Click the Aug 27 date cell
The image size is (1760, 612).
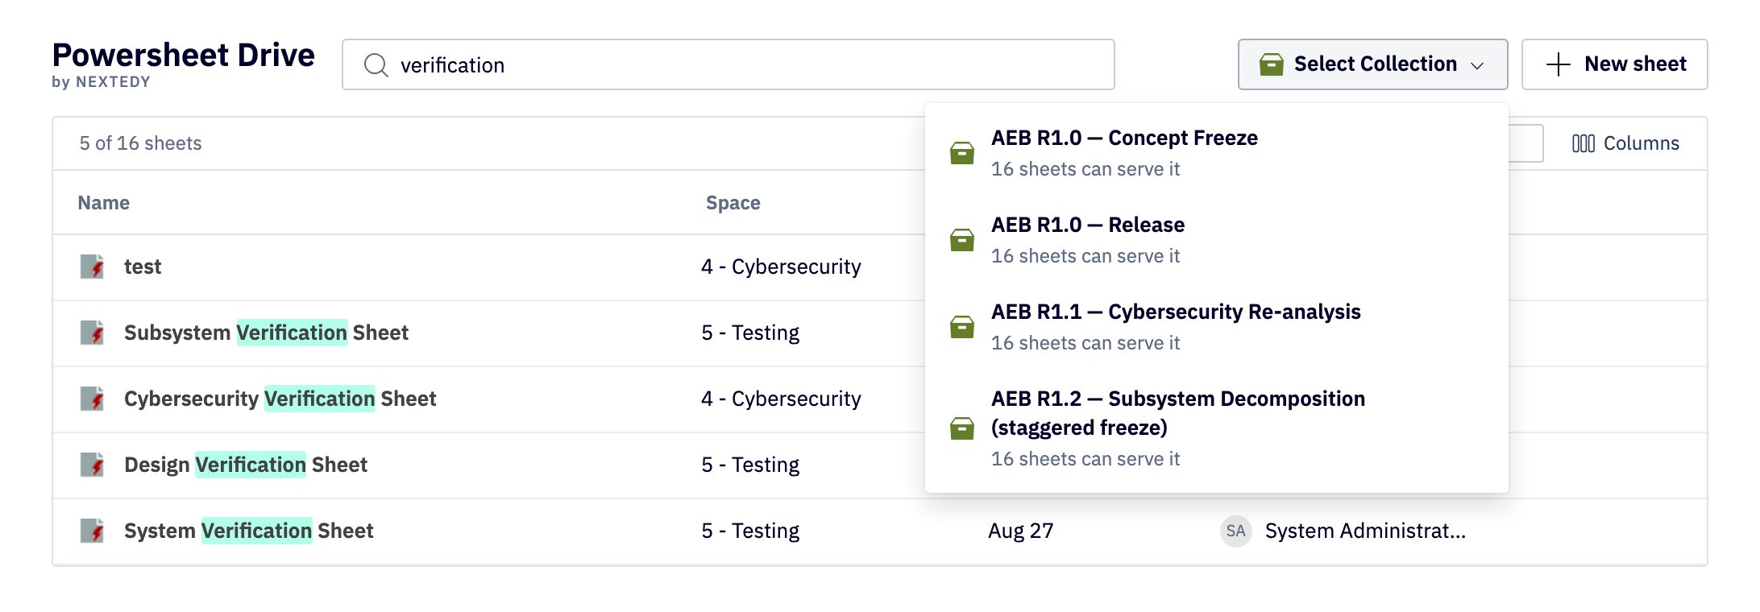point(1020,531)
